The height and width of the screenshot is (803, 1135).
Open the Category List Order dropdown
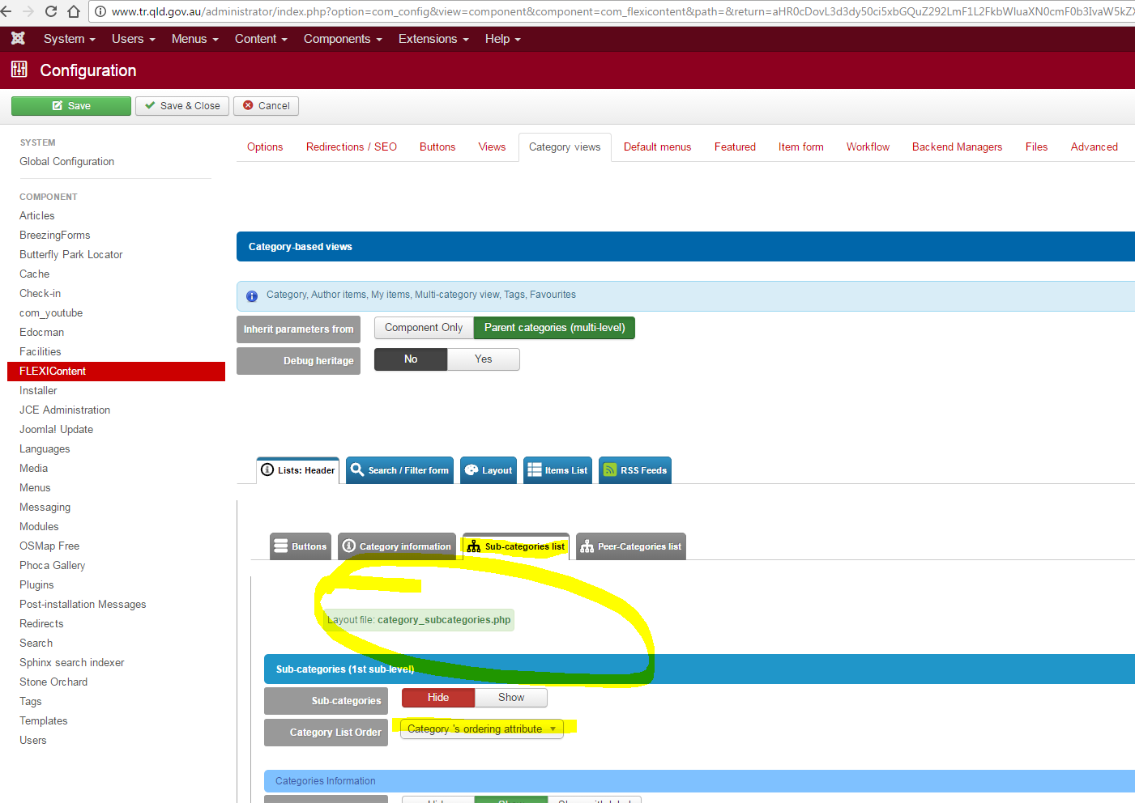(x=482, y=729)
